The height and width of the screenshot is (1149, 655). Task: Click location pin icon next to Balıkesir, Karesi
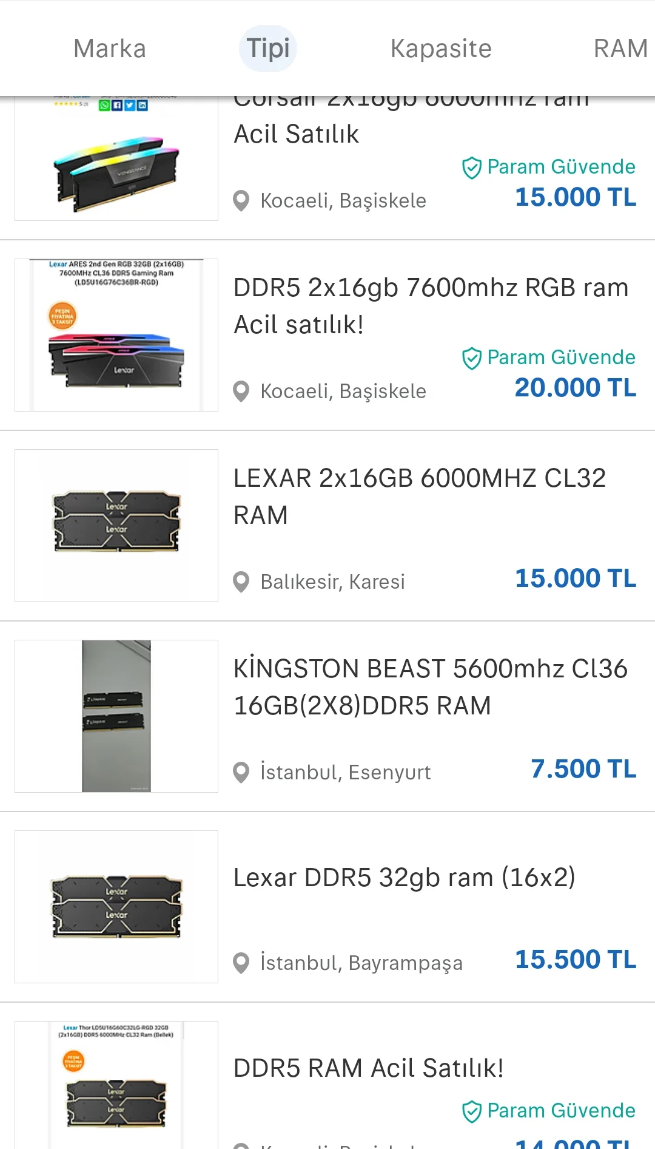tap(241, 582)
